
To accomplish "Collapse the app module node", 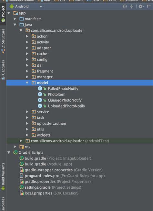I will click(x=9, y=13).
